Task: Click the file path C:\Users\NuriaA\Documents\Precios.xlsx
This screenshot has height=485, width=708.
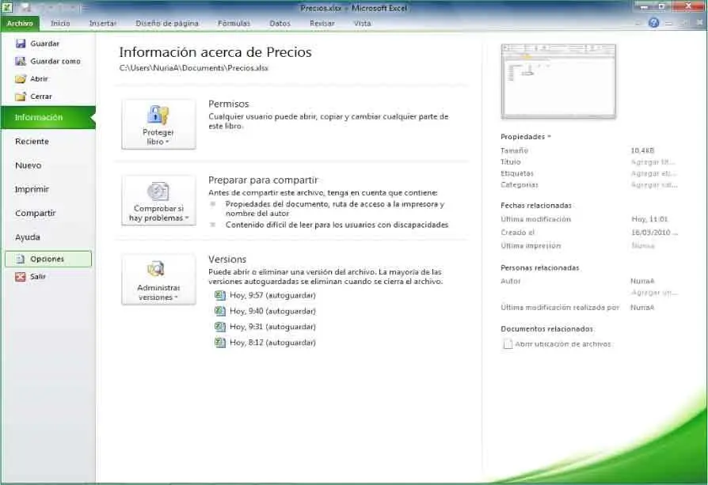Action: click(x=194, y=68)
